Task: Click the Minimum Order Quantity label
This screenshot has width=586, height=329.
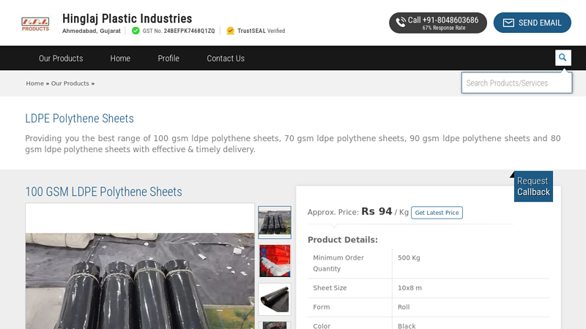Action: 338,263
